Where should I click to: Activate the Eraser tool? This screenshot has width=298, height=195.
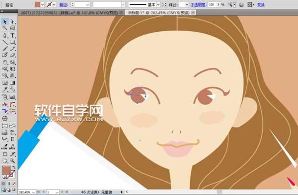12,55
